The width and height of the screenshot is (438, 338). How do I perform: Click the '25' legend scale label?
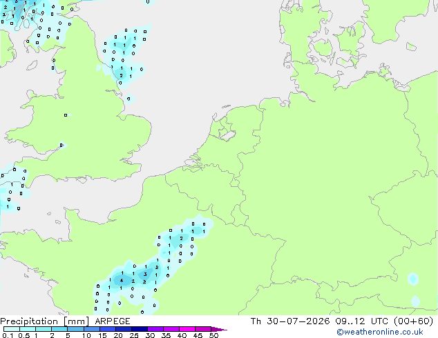tap(134, 335)
